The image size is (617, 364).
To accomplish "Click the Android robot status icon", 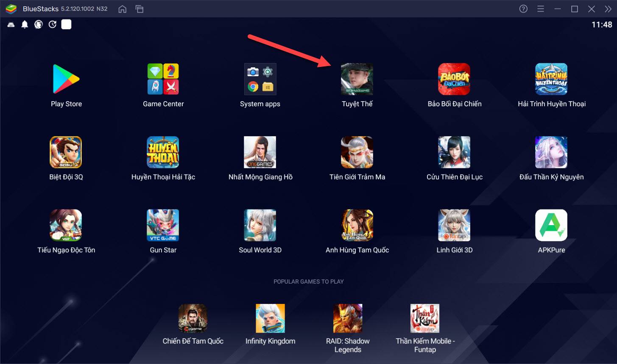I will coord(11,25).
